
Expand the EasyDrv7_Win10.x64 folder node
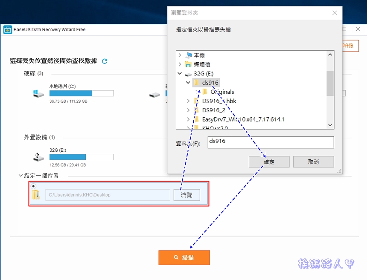pos(188,119)
